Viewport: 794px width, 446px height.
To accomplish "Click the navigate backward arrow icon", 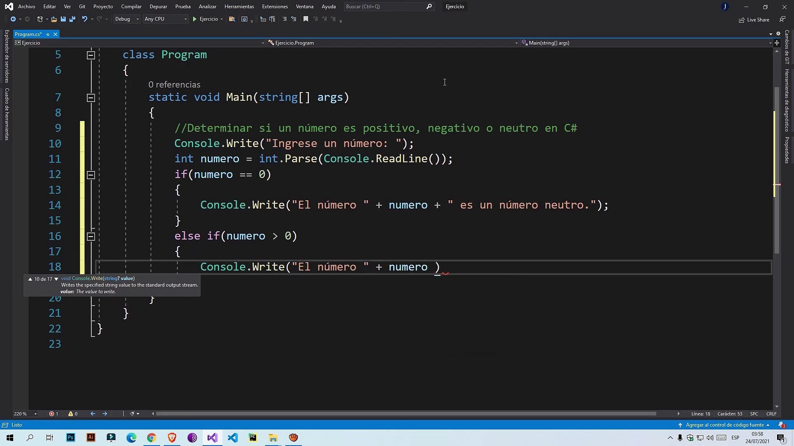I will [13, 19].
